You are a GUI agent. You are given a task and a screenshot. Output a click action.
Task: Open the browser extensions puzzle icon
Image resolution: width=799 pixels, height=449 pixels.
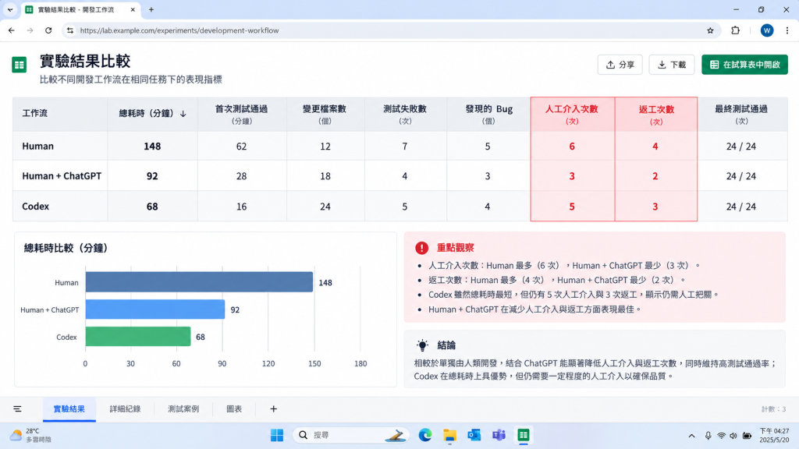pyautogui.click(x=735, y=30)
